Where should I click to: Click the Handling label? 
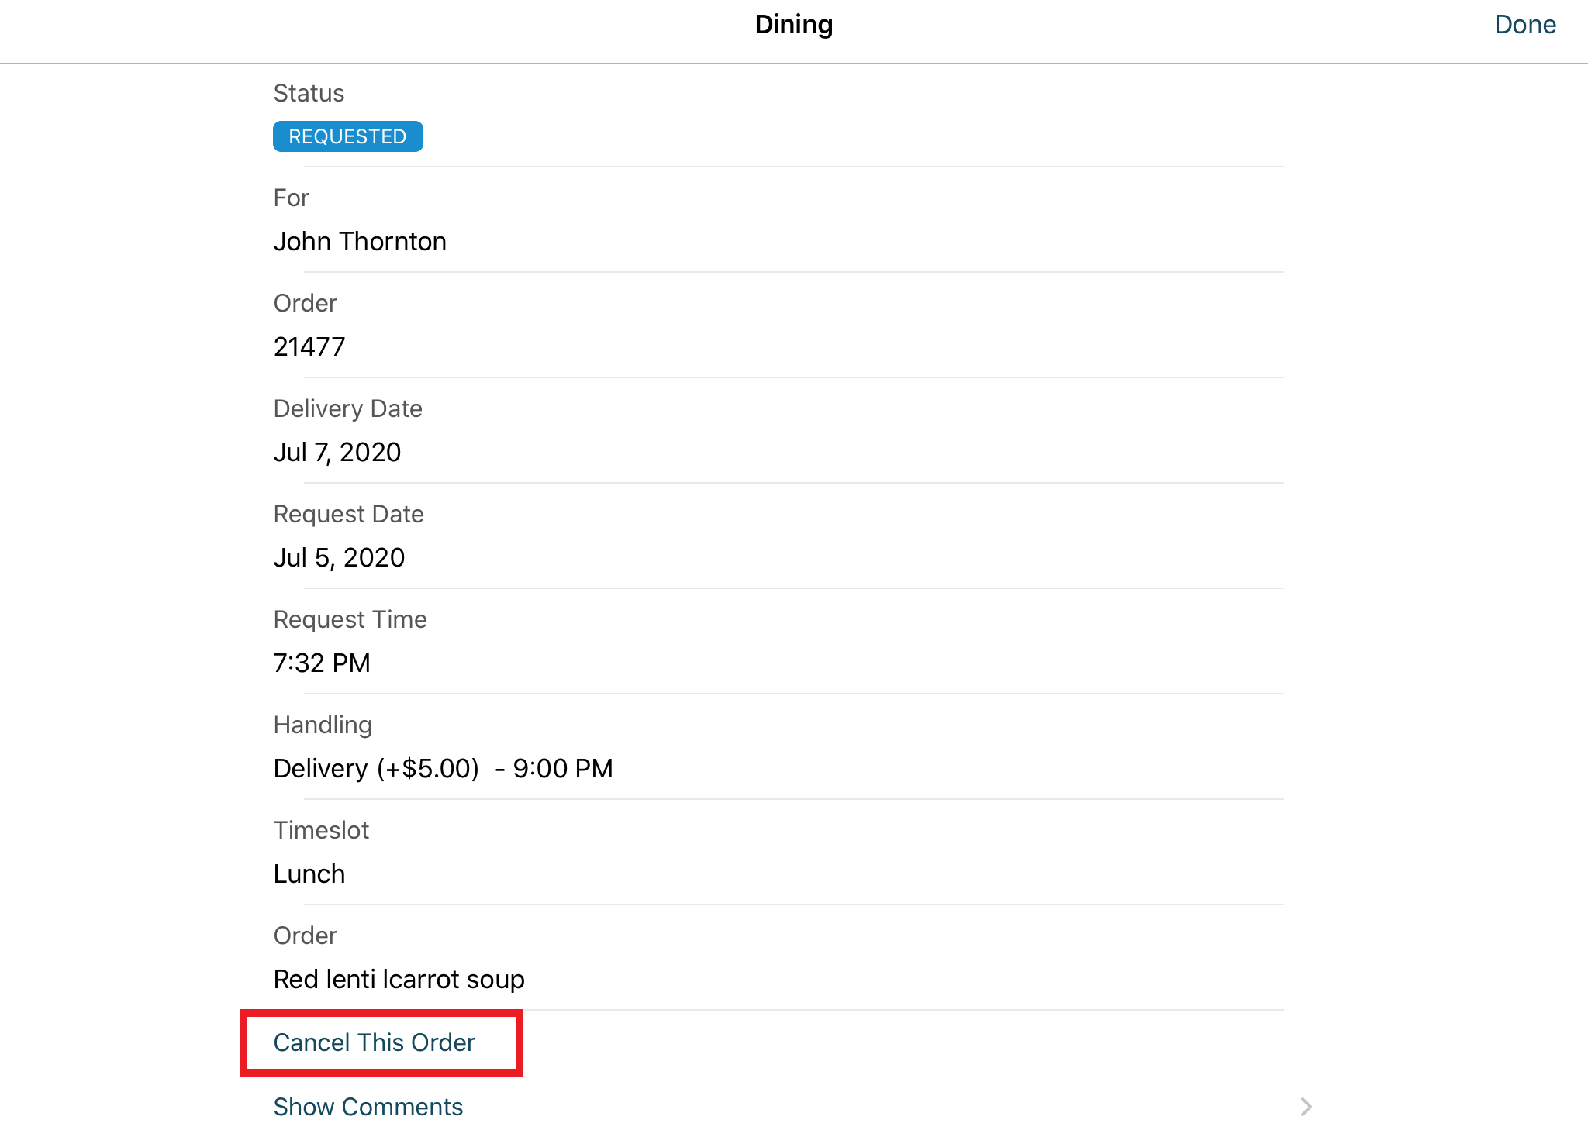pos(323,725)
